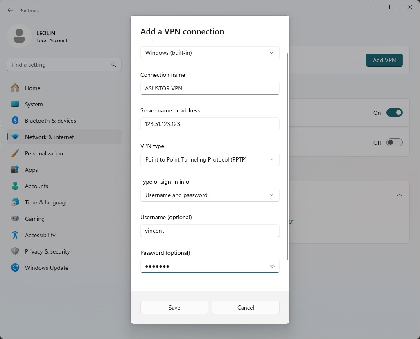Click the Time & language globe icon
The width and height of the screenshot is (420, 339).
pos(15,202)
